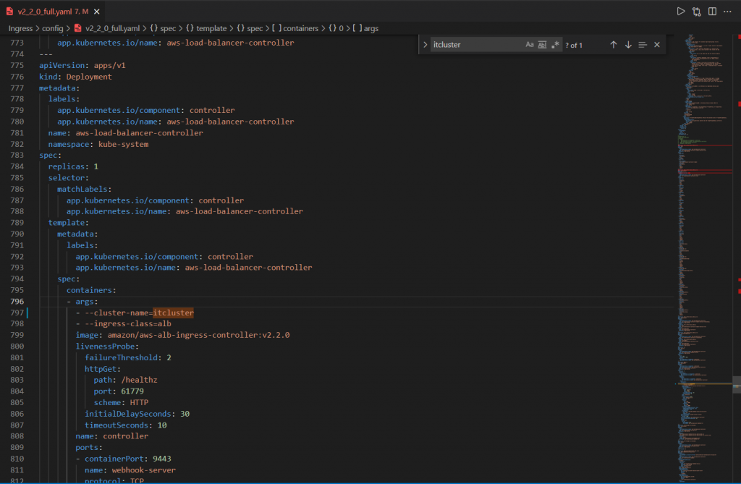Click line number 783 in gutter

click(x=17, y=155)
